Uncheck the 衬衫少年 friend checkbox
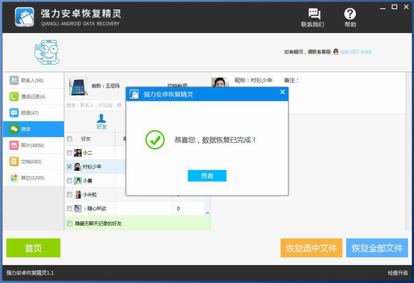Viewport: 414px width, 283px height. 69,166
